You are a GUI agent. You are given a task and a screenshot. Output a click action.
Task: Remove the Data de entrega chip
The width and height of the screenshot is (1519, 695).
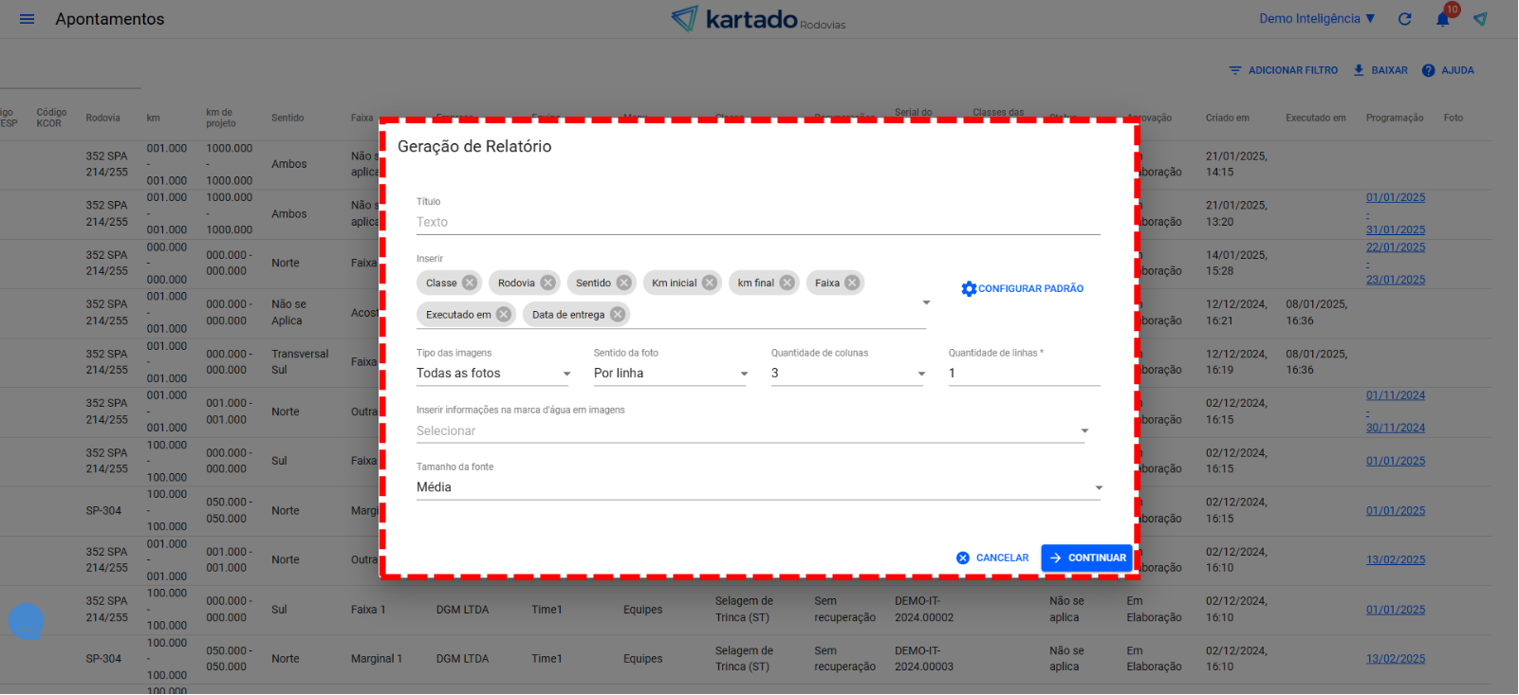click(x=618, y=315)
